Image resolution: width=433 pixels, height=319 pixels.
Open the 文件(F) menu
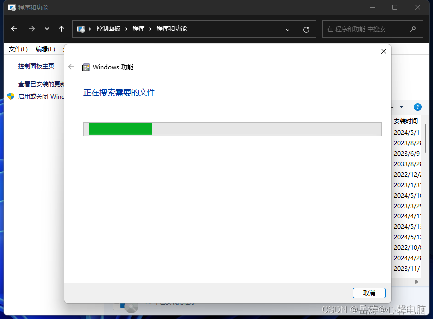pos(18,49)
